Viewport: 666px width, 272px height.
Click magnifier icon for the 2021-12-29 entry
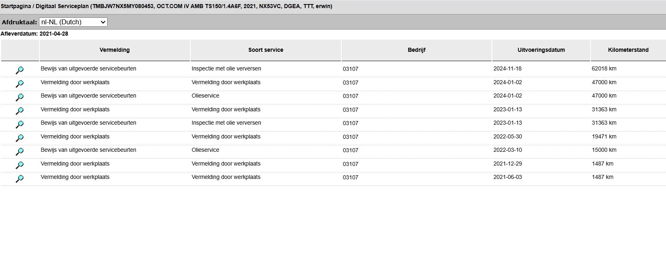[19, 165]
